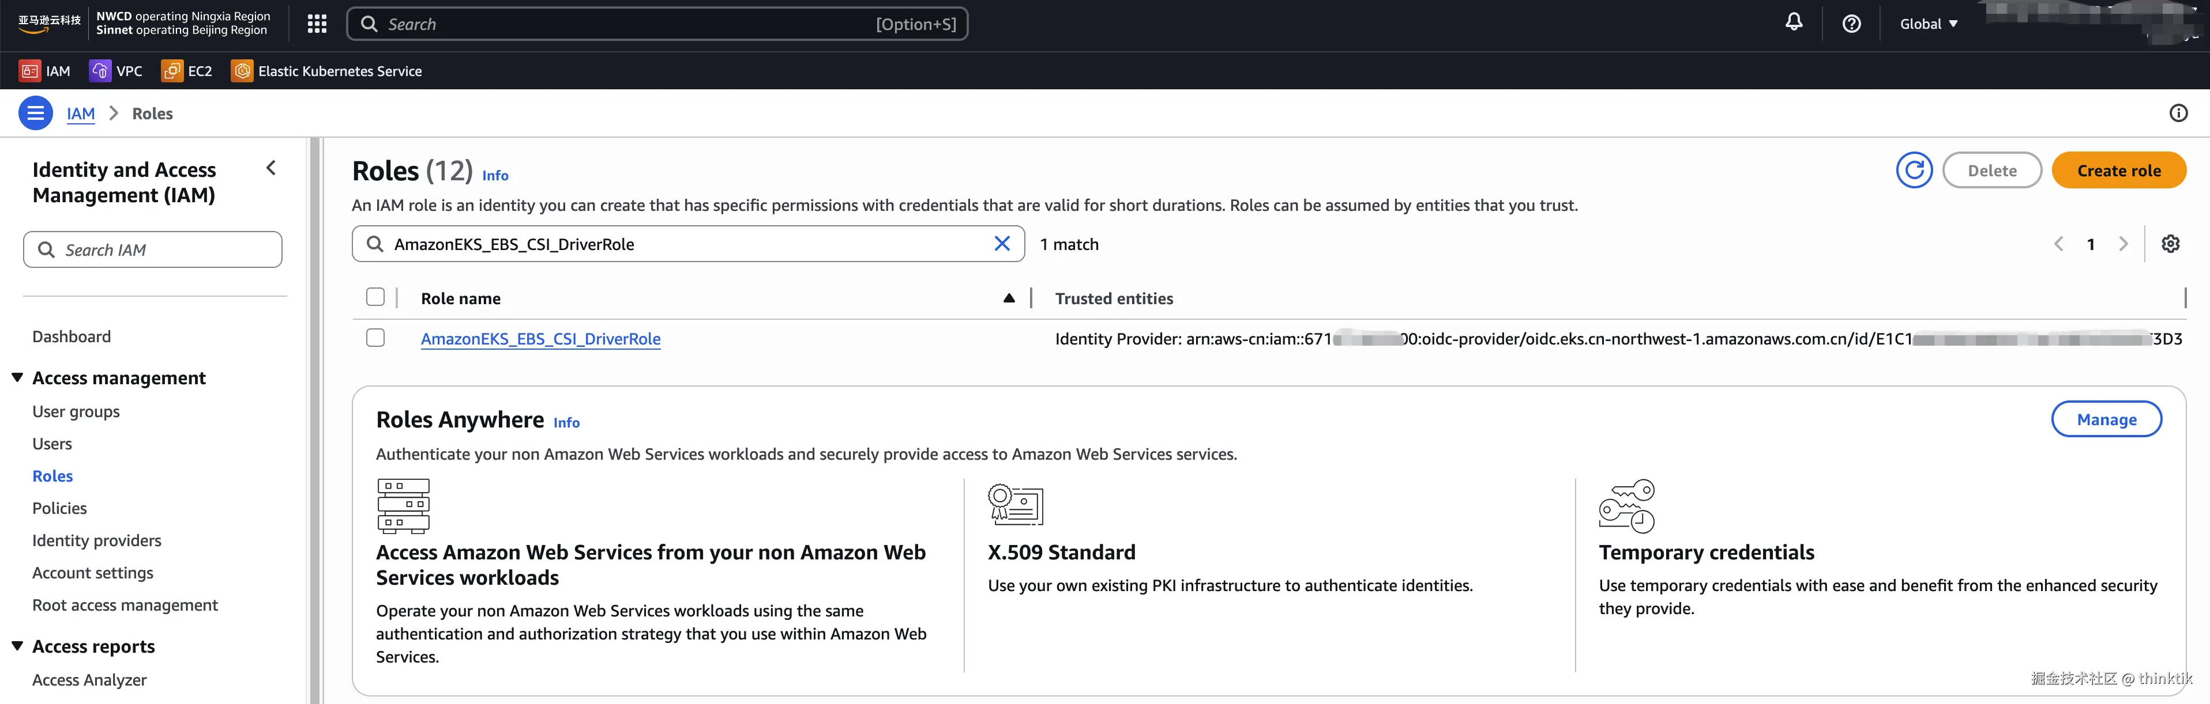Select page number 1 in pagination
The height and width of the screenshot is (704, 2210).
pos(2091,244)
